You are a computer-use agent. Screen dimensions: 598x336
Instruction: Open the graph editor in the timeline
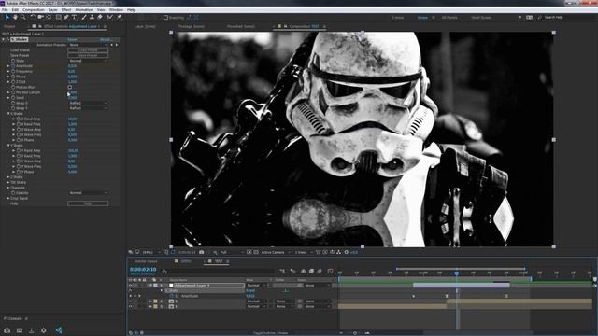[x=330, y=271]
